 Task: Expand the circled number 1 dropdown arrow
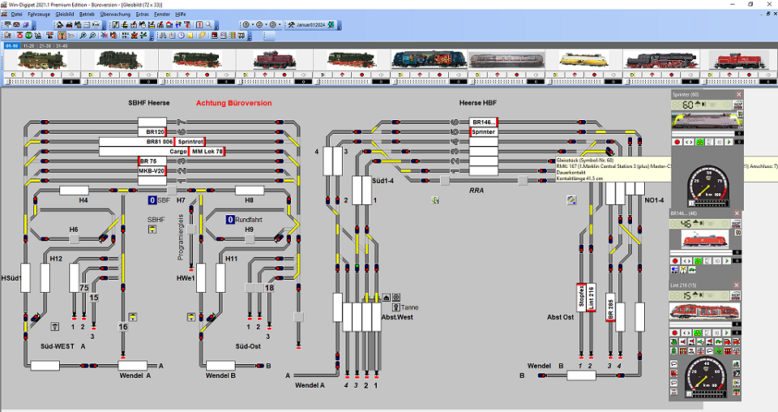pyautogui.click(x=252, y=25)
